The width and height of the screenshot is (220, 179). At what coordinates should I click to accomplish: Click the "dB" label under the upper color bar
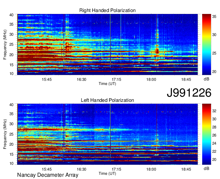pos(206,79)
